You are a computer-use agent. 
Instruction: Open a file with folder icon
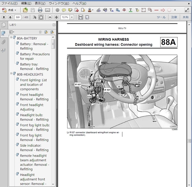point(25,10)
